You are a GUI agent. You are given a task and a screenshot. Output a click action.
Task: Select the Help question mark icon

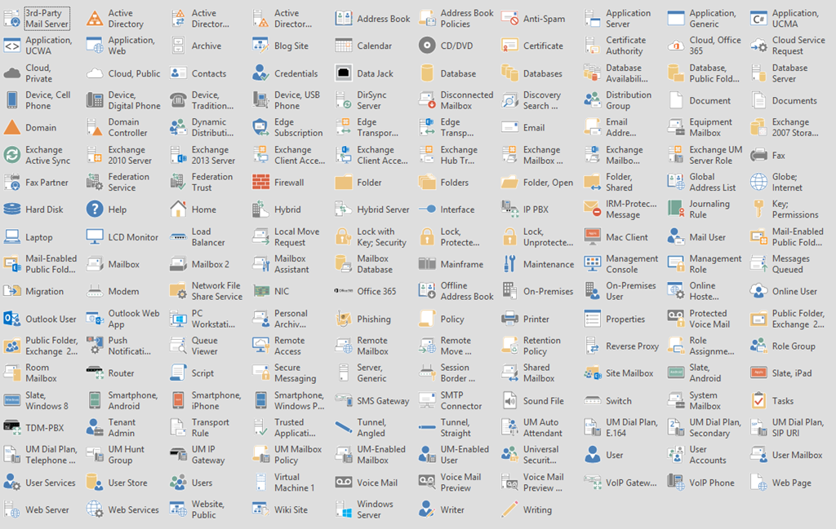(95, 209)
